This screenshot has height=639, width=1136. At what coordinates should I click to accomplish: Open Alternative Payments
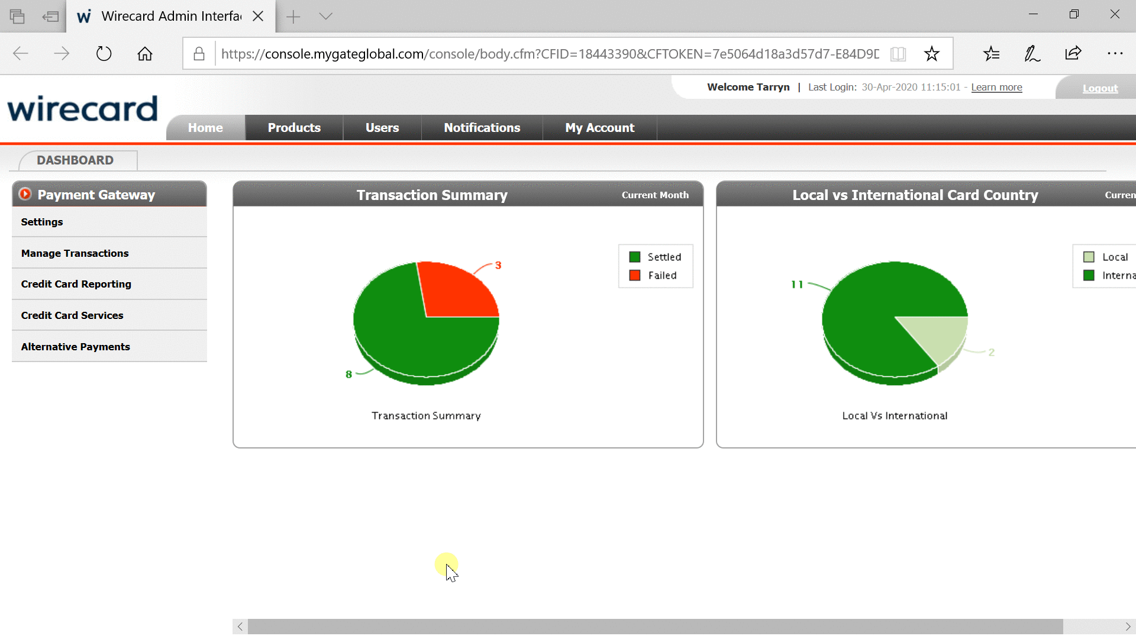coord(109,347)
